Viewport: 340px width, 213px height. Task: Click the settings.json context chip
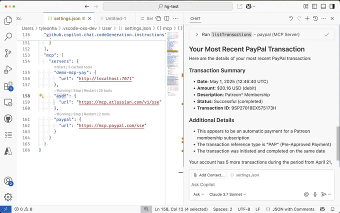[x=244, y=175]
